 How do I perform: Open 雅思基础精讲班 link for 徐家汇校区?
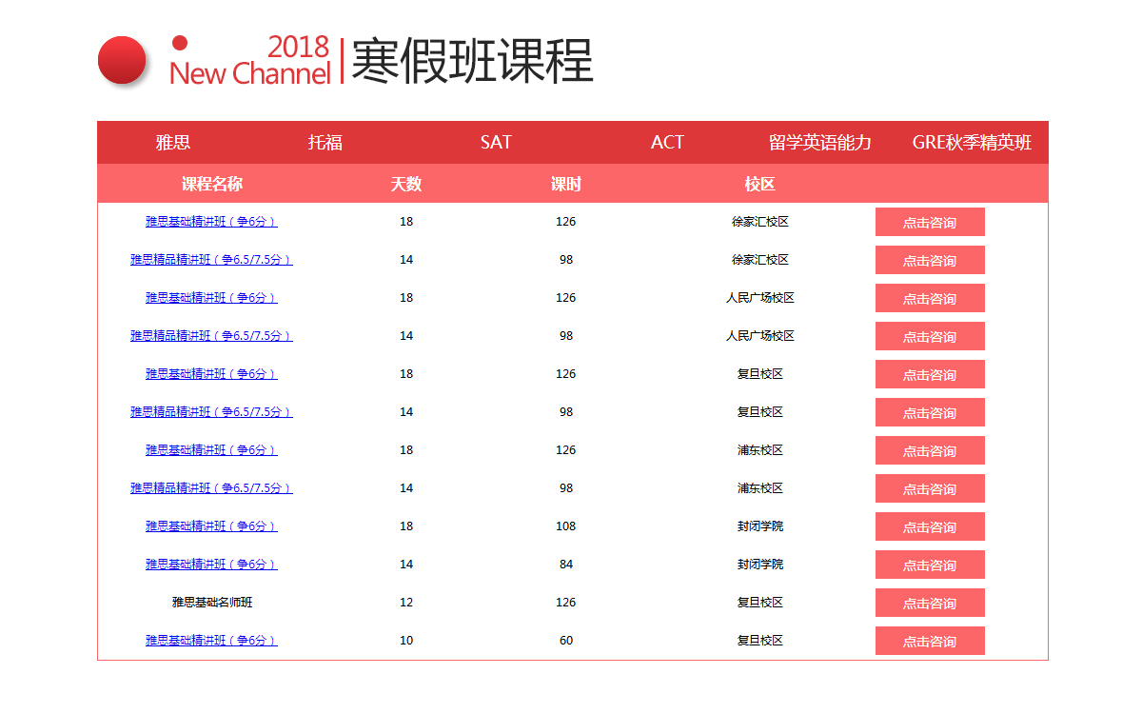coord(211,222)
